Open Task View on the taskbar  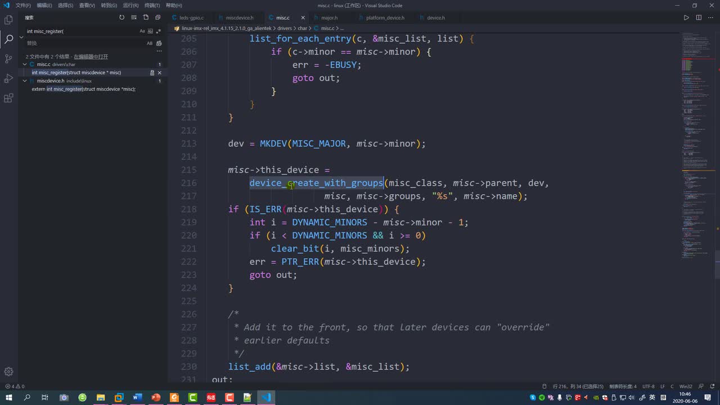click(45, 398)
